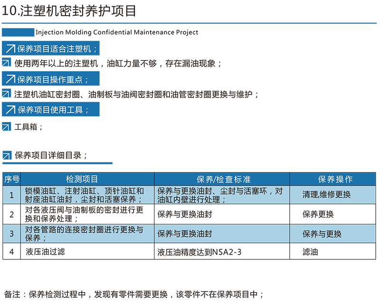Click the arrow icon in 保养项目使用工具 banner
Viewport: 380px width, 304px height.
point(10,110)
